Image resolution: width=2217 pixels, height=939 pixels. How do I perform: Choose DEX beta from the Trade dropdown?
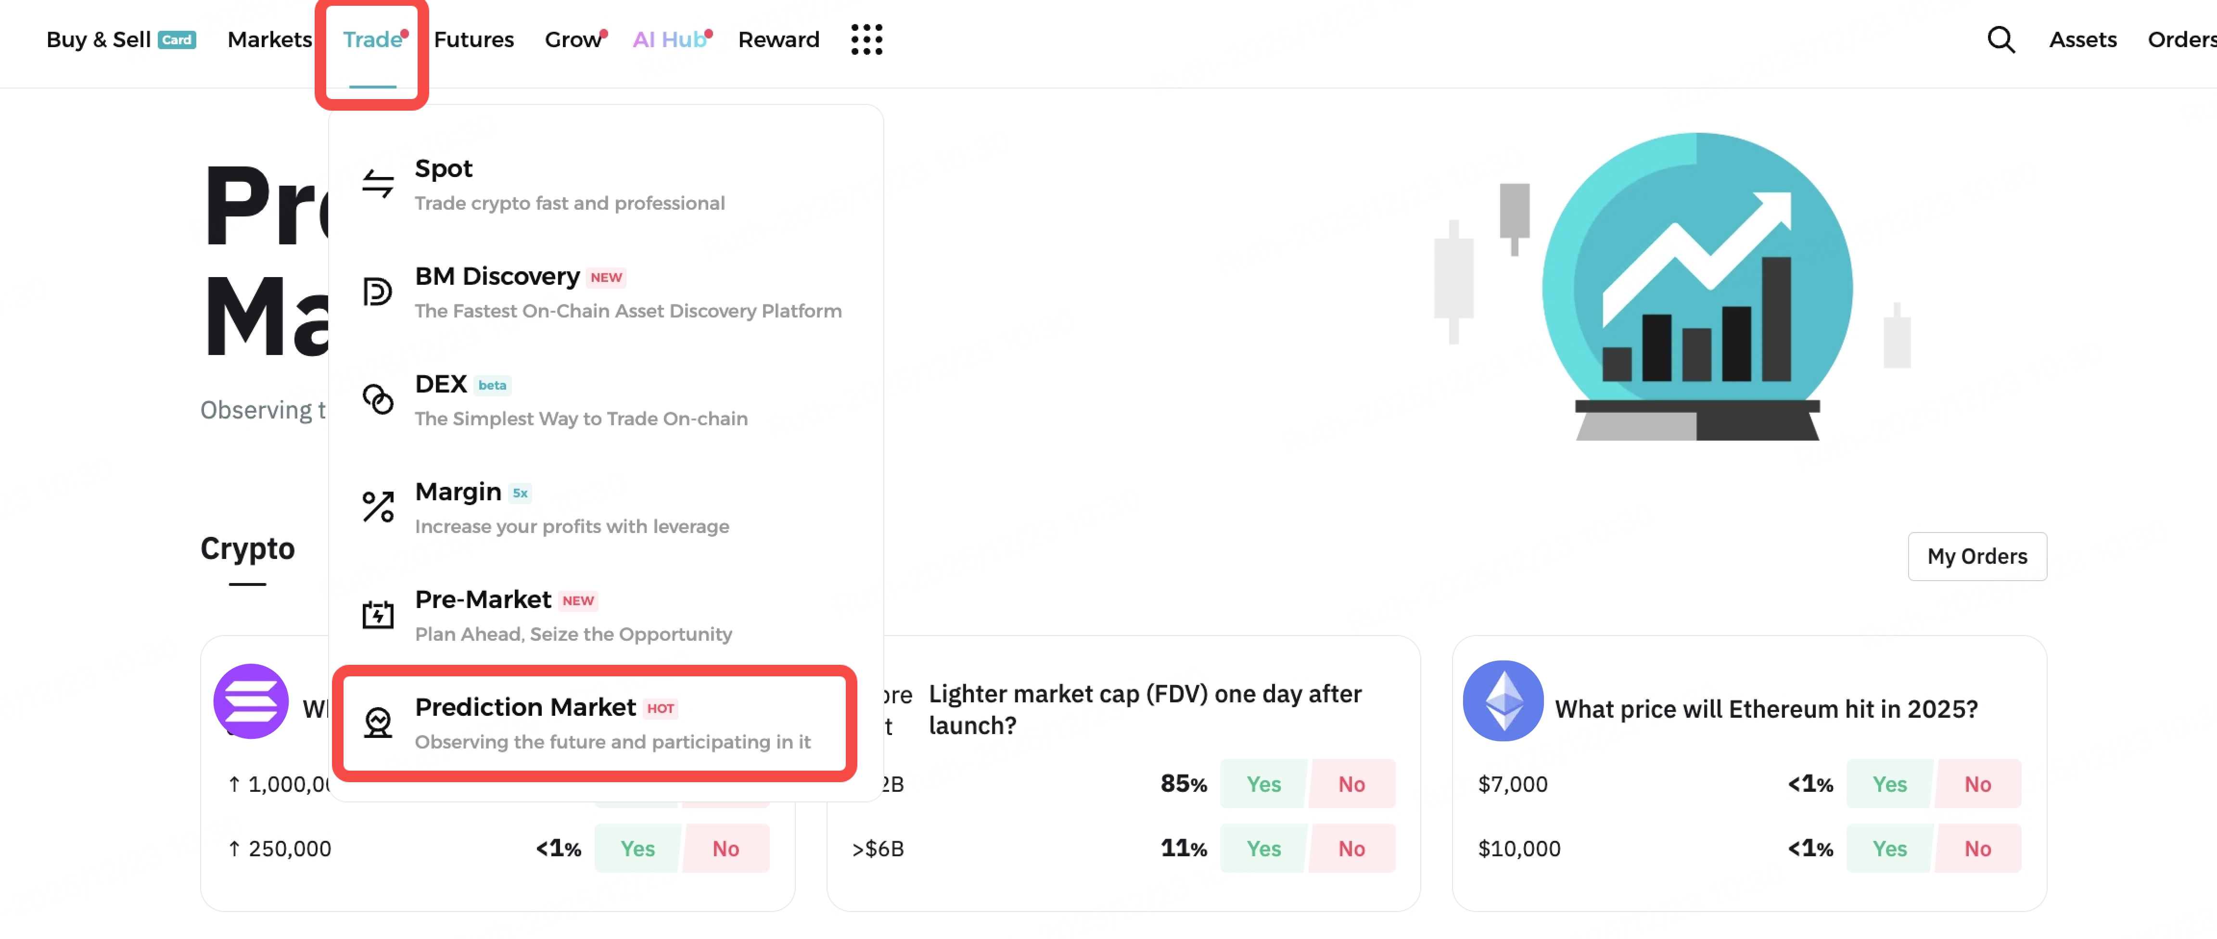coord(606,399)
